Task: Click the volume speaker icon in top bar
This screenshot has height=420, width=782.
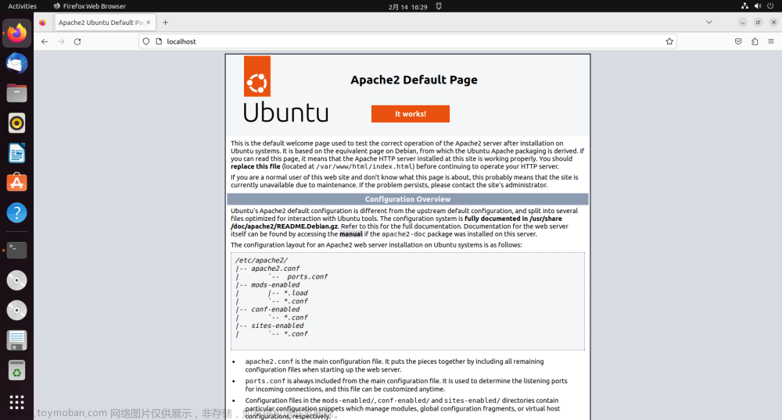Action: pyautogui.click(x=758, y=6)
